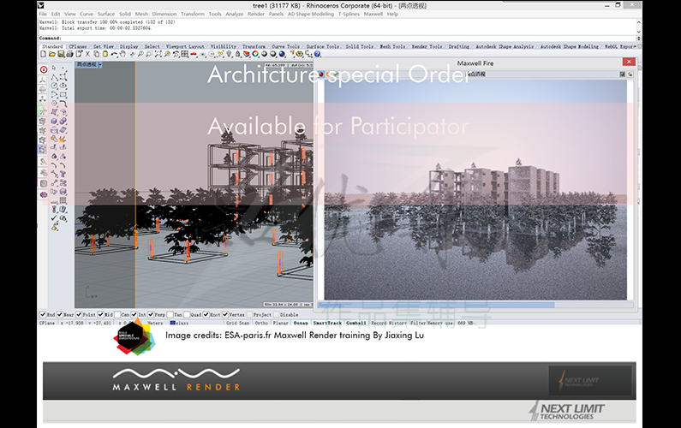Image resolution: width=681 pixels, height=428 pixels.
Task: Click the padlock Lock icon
Action: tap(238, 54)
